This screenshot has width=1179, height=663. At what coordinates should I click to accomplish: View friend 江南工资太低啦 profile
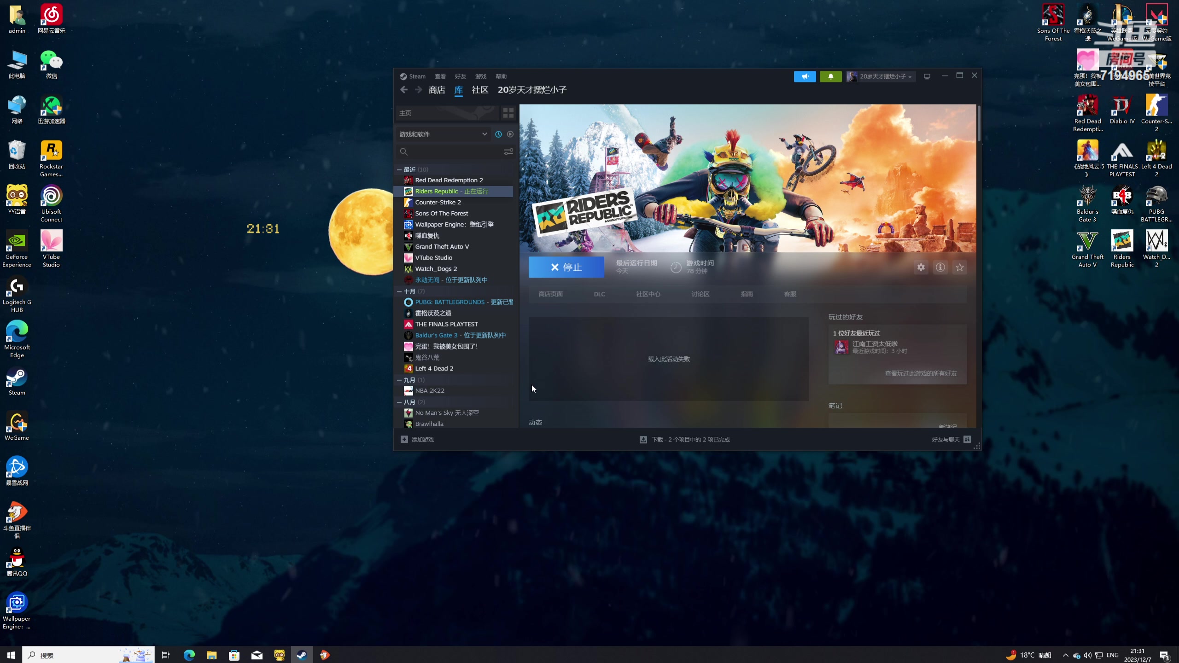pyautogui.click(x=874, y=343)
